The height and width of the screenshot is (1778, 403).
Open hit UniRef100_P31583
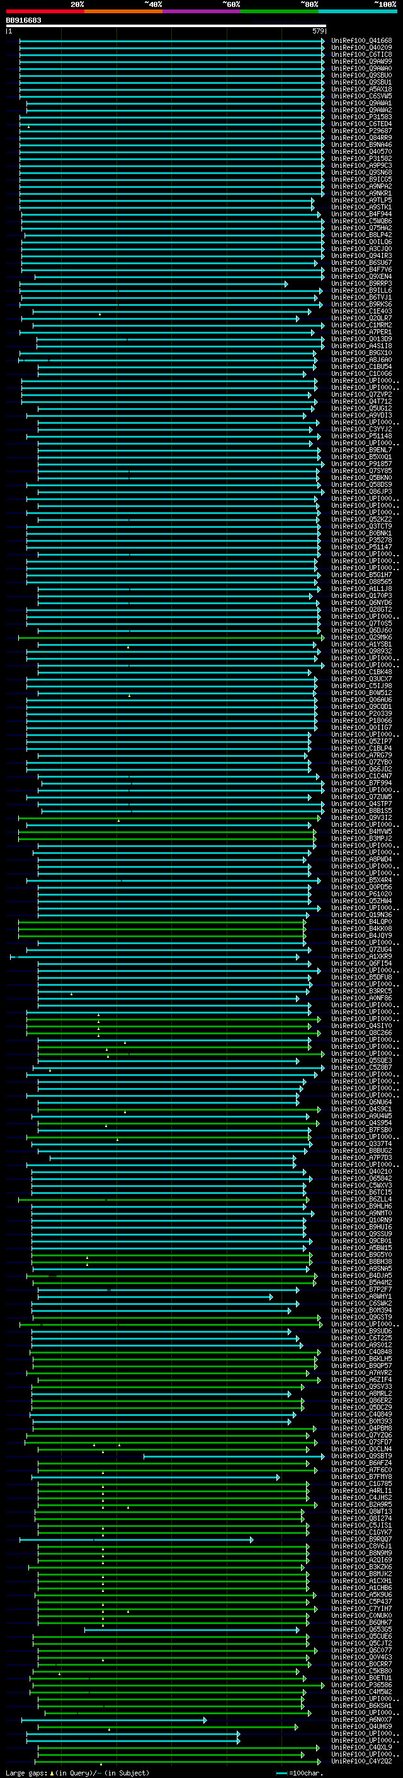click(x=361, y=117)
